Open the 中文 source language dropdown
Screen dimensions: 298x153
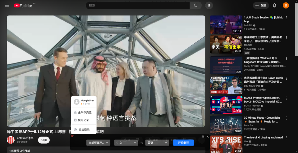pos(126,143)
